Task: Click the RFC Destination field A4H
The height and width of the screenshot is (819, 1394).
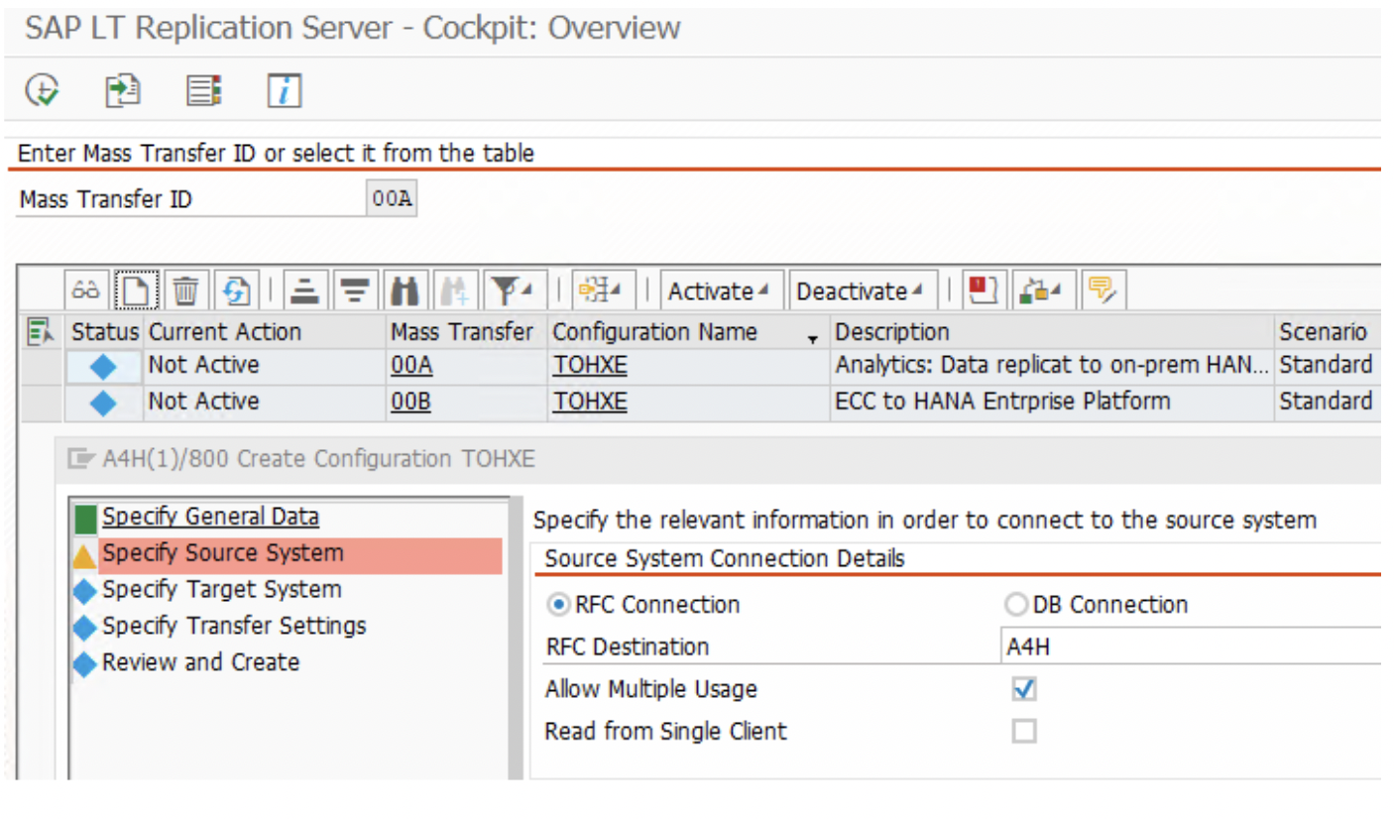Action: (1191, 646)
